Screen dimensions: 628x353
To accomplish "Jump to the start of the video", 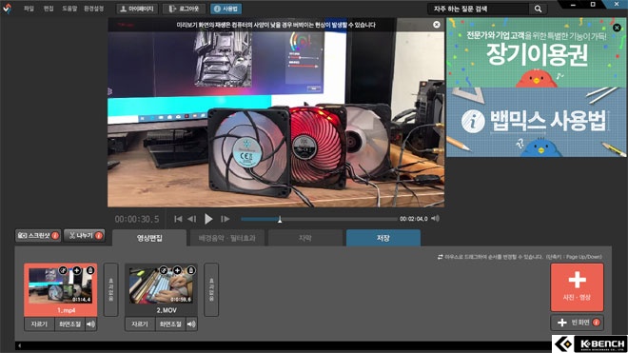I will 178,219.
